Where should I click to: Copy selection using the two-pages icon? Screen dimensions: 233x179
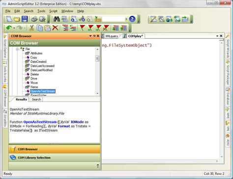[x=39, y=28]
